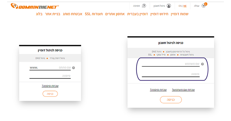The height and width of the screenshot is (121, 231).
Task: Click the DomainTheNet logo
Action: pyautogui.click(x=34, y=6)
